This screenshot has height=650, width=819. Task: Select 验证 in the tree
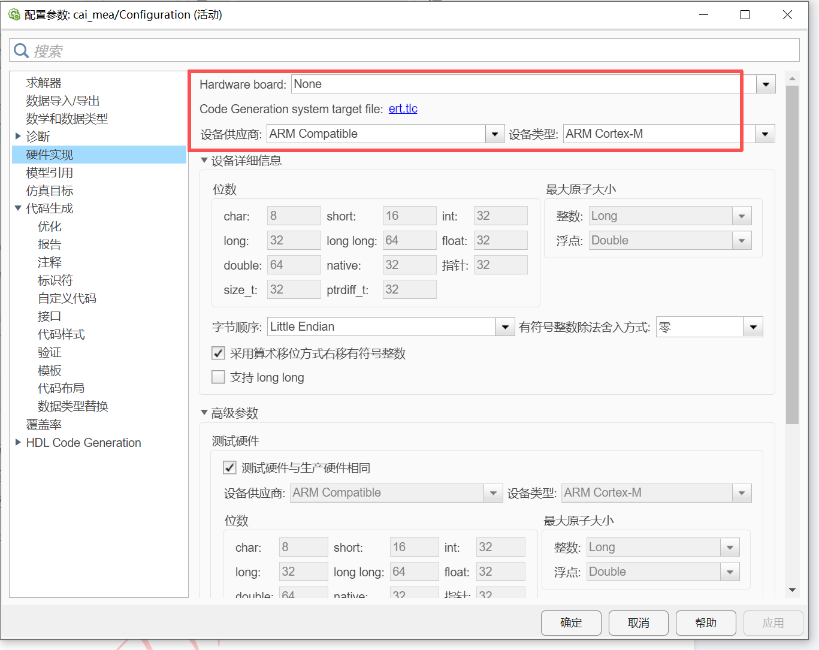coord(50,352)
